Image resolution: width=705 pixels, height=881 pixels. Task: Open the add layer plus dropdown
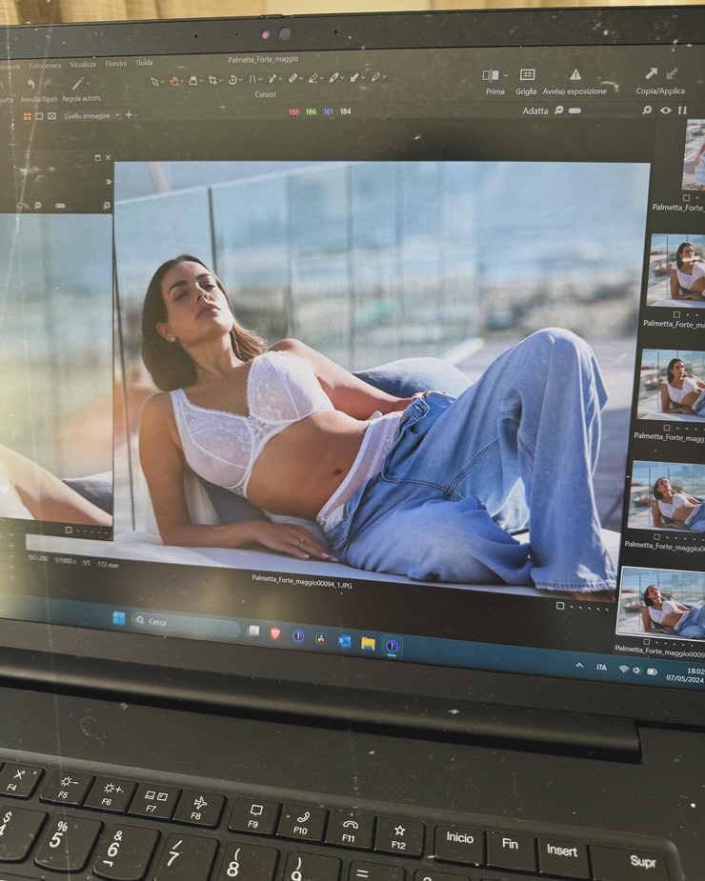(131, 114)
